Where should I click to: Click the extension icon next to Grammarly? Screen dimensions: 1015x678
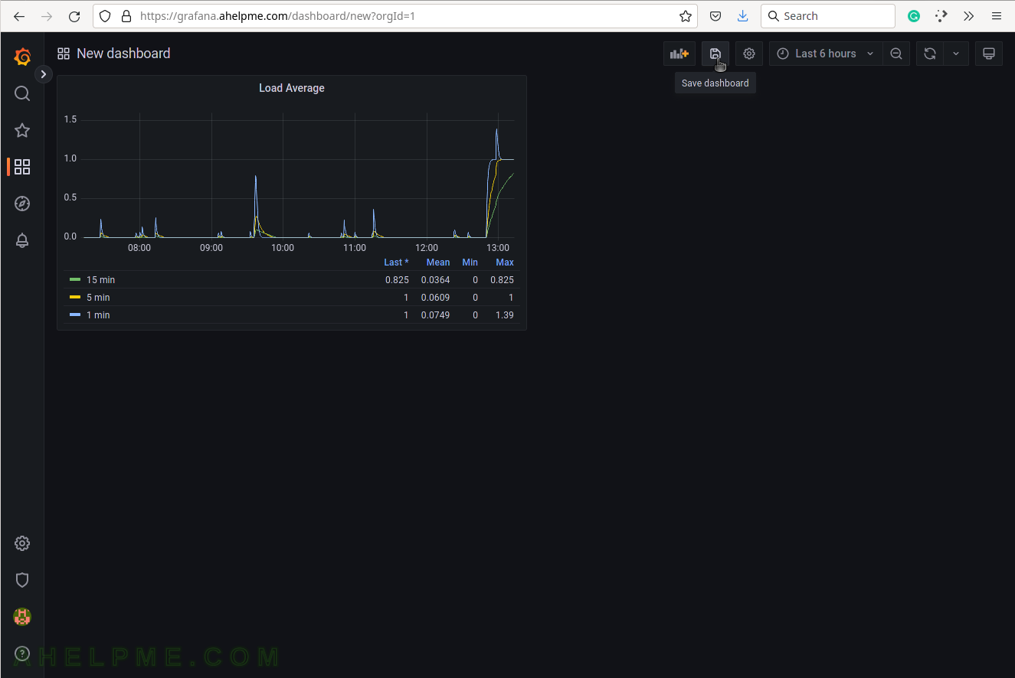pyautogui.click(x=941, y=16)
